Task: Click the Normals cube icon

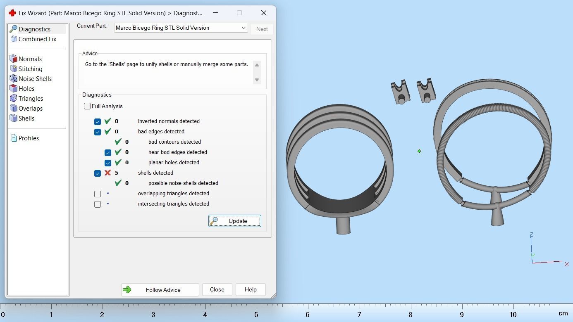Action: click(x=13, y=59)
